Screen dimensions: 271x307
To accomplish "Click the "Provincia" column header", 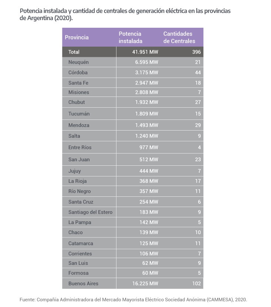I will coord(77,37).
